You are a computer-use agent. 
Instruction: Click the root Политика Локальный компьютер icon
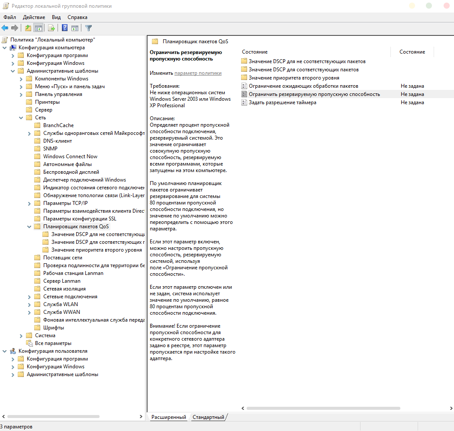(x=5, y=40)
